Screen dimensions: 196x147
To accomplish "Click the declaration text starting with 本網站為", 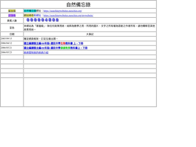I will (x=89, y=28).
